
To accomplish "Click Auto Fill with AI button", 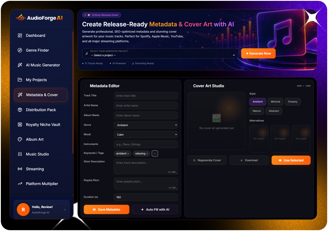I will [x=155, y=209].
